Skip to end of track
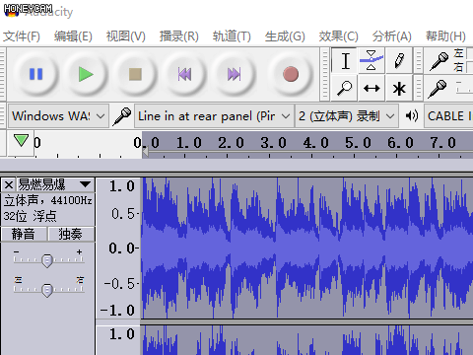Viewport: 473px width, 355px height. tap(234, 74)
